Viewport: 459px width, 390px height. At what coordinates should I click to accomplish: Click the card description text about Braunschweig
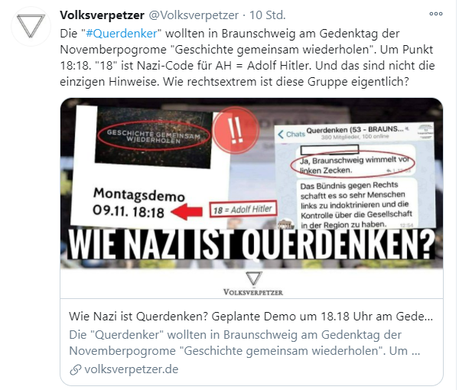pyautogui.click(x=245, y=343)
